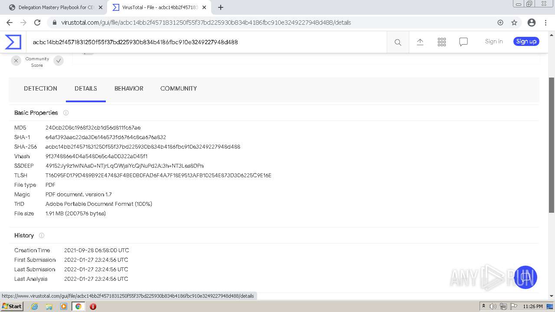The image size is (555, 312).
Task: Click the TLSH value
Action: click(x=159, y=175)
